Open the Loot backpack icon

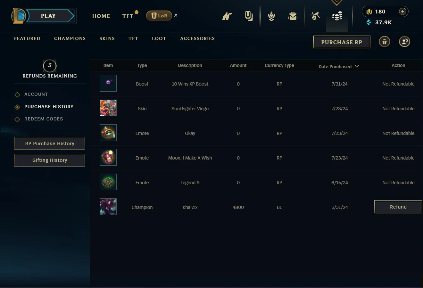[293, 16]
